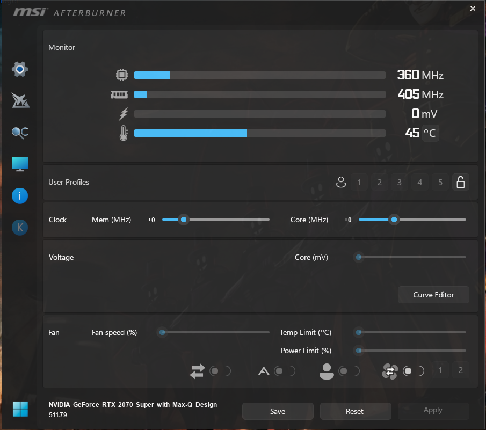Enable the auto fan toggle
Viewport: 486px width, 430px height.
pos(285,371)
